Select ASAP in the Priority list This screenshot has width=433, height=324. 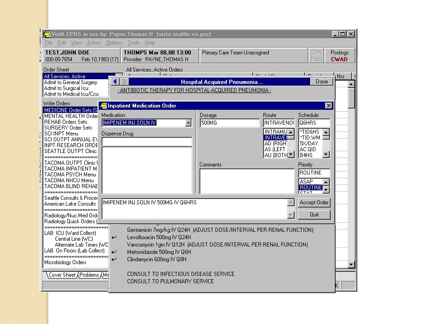(x=311, y=181)
